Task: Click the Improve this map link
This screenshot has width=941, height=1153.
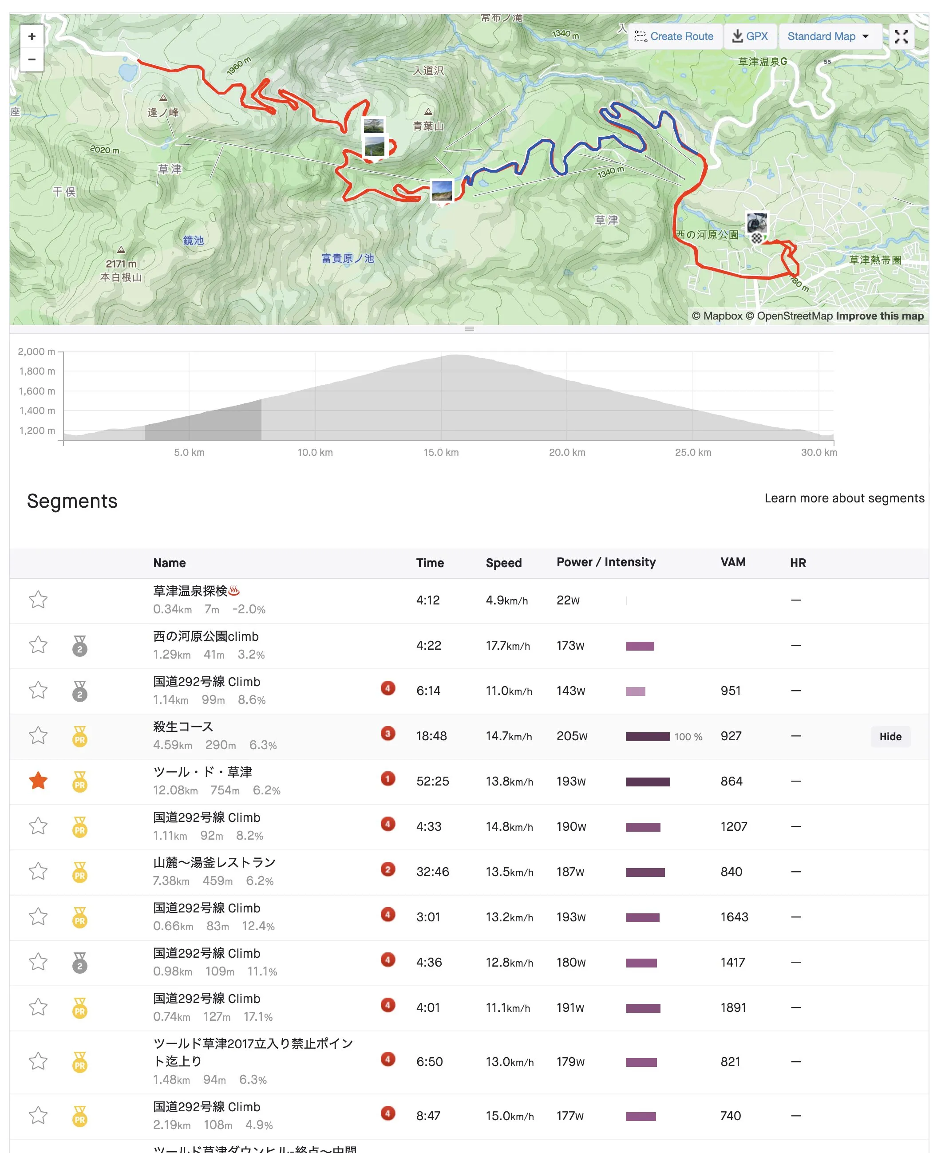Action: [x=879, y=316]
